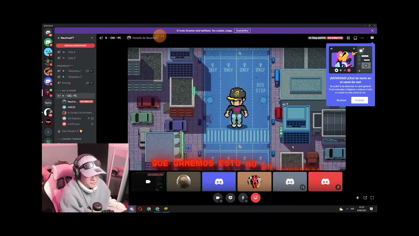Mute or unmute the microphone

[243, 198]
